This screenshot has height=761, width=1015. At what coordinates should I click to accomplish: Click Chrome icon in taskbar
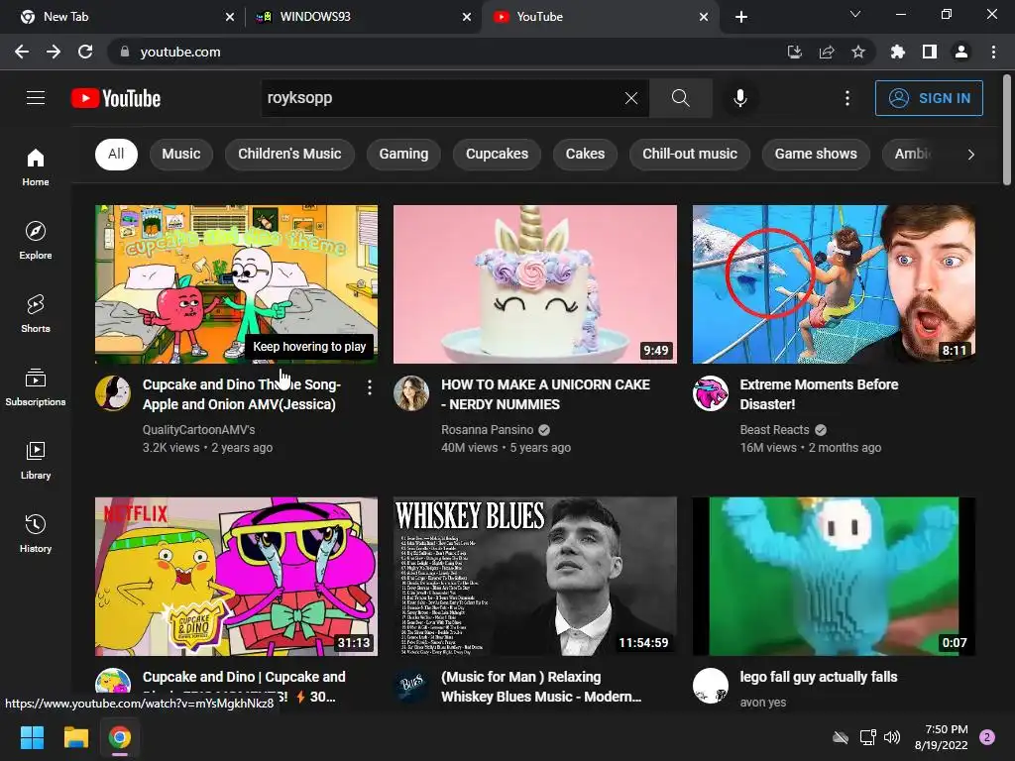119,737
